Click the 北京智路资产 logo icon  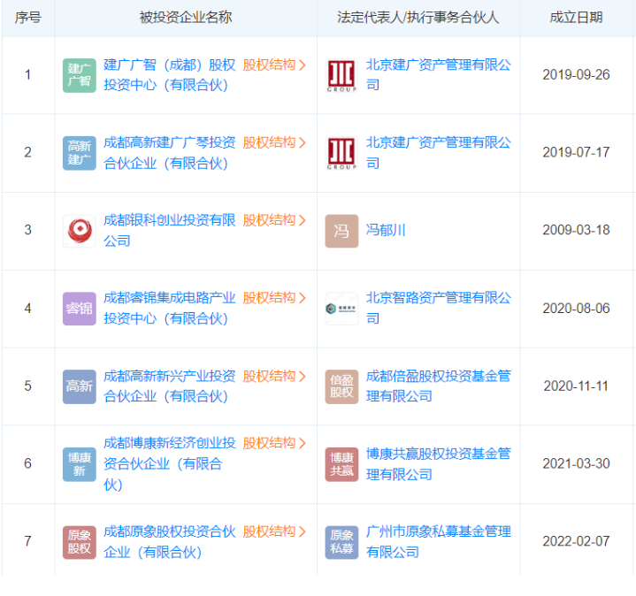pyautogui.click(x=341, y=309)
